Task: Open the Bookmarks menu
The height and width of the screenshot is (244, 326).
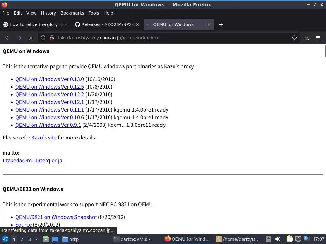Action: [72, 13]
